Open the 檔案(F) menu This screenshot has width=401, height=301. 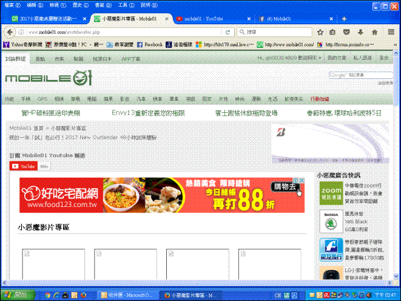point(13,5)
